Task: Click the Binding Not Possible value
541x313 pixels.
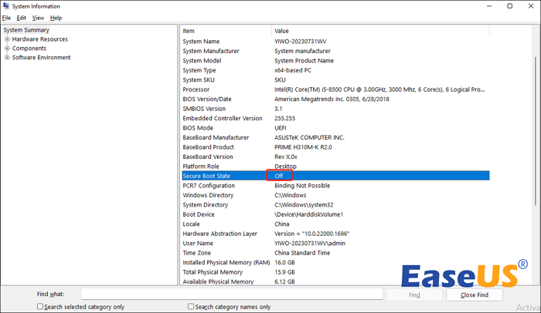Action: point(302,186)
